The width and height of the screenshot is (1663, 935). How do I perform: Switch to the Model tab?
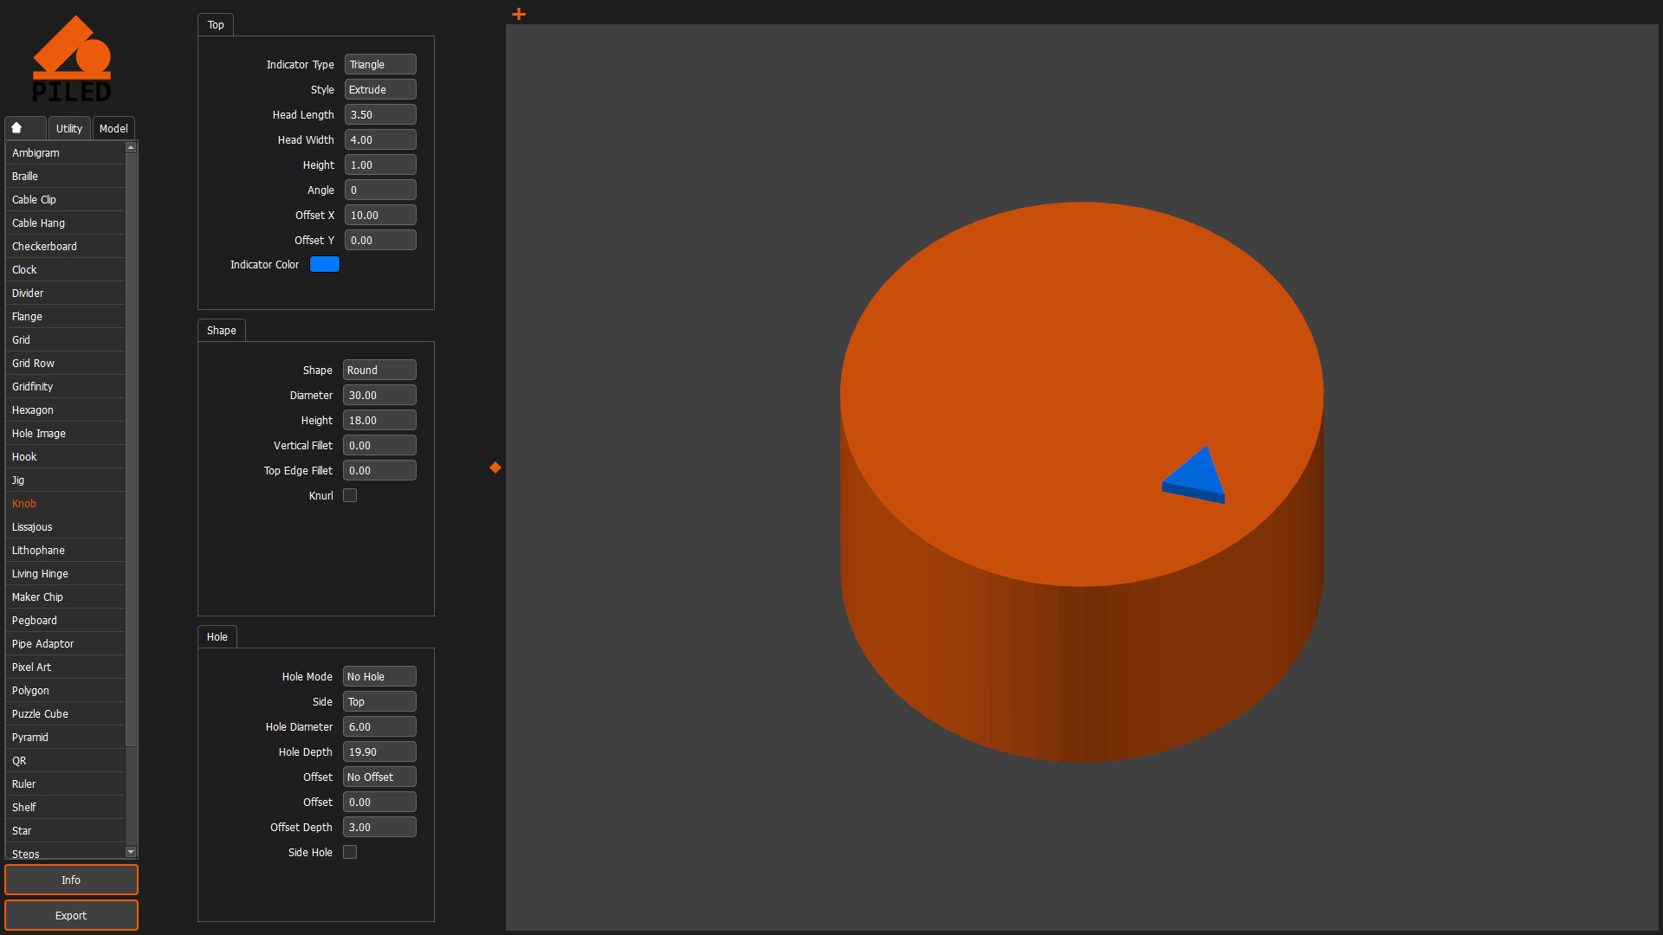(x=113, y=127)
